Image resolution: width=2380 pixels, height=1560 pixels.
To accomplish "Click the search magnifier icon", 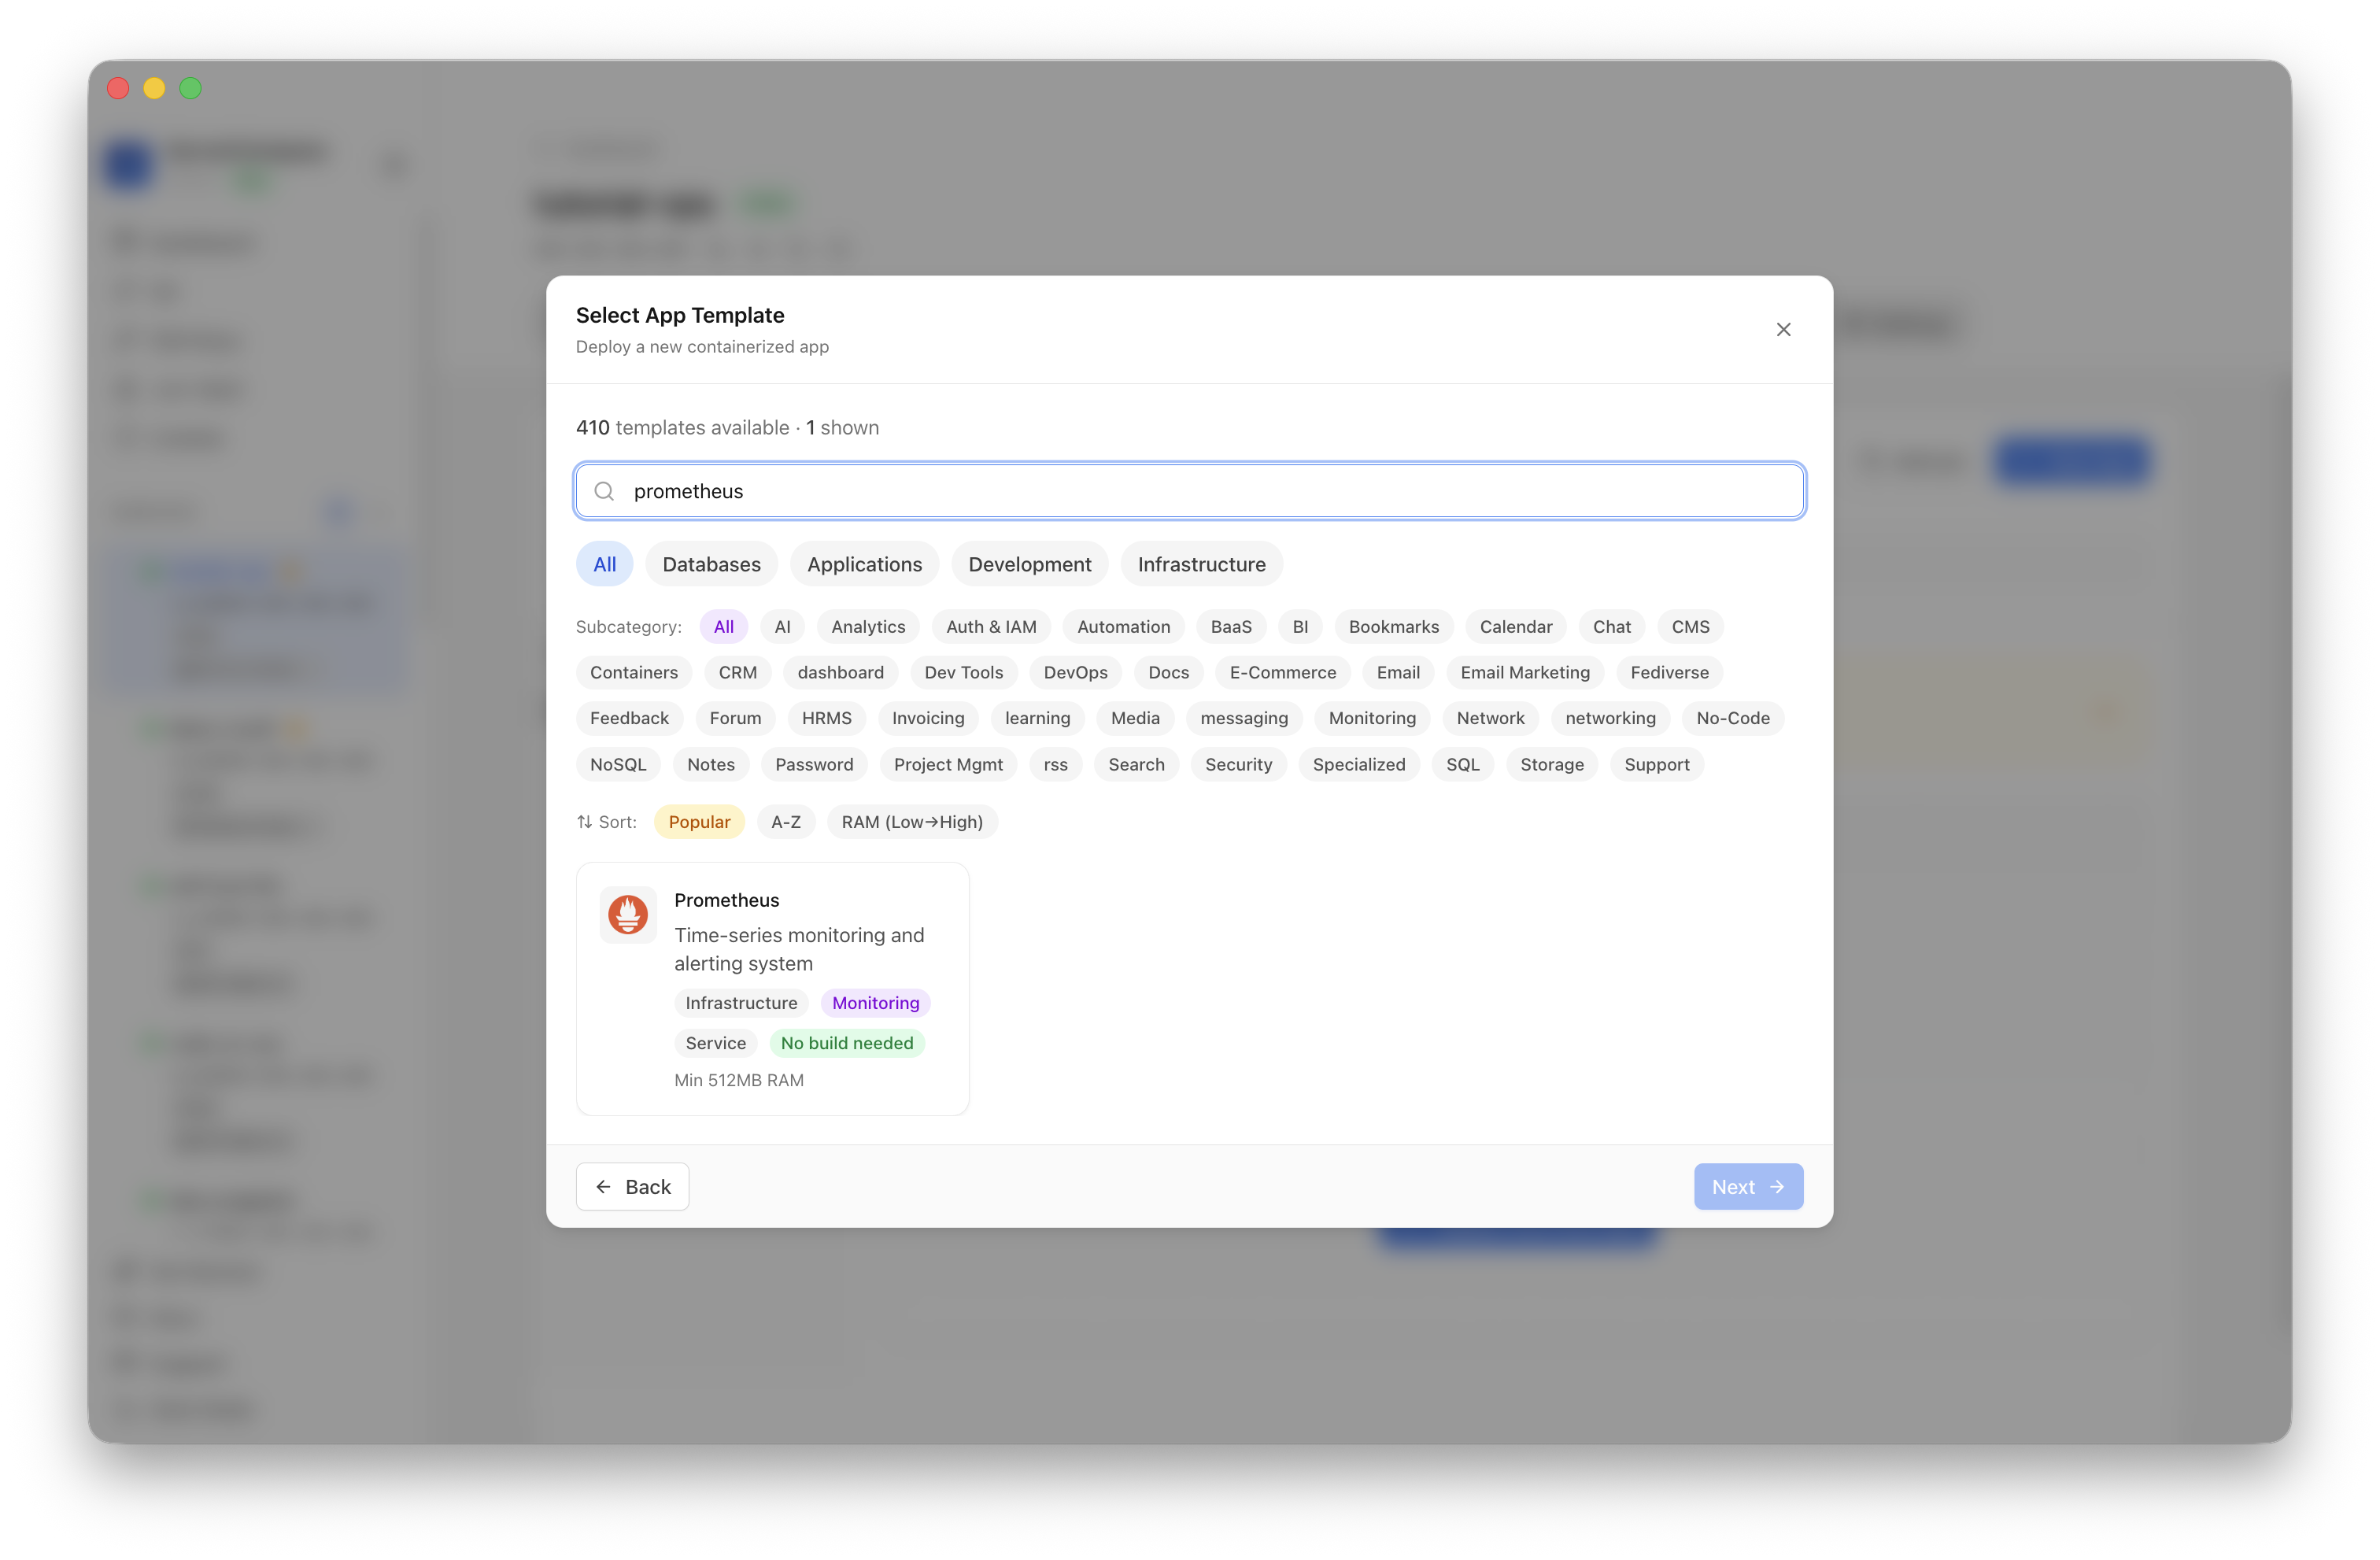I will 604,491.
